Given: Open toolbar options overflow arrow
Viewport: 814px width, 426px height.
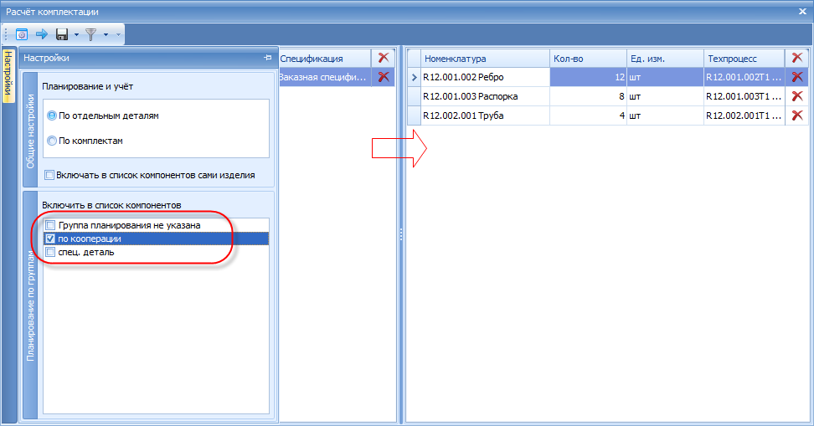Looking at the screenshot, I should pos(118,35).
